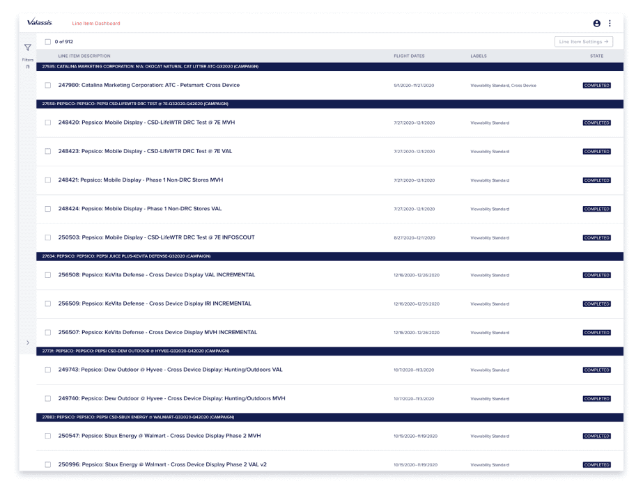Check line item 248424 Non-DRC Stores VAL
Viewport: 643px width, 488px height.
(48, 209)
